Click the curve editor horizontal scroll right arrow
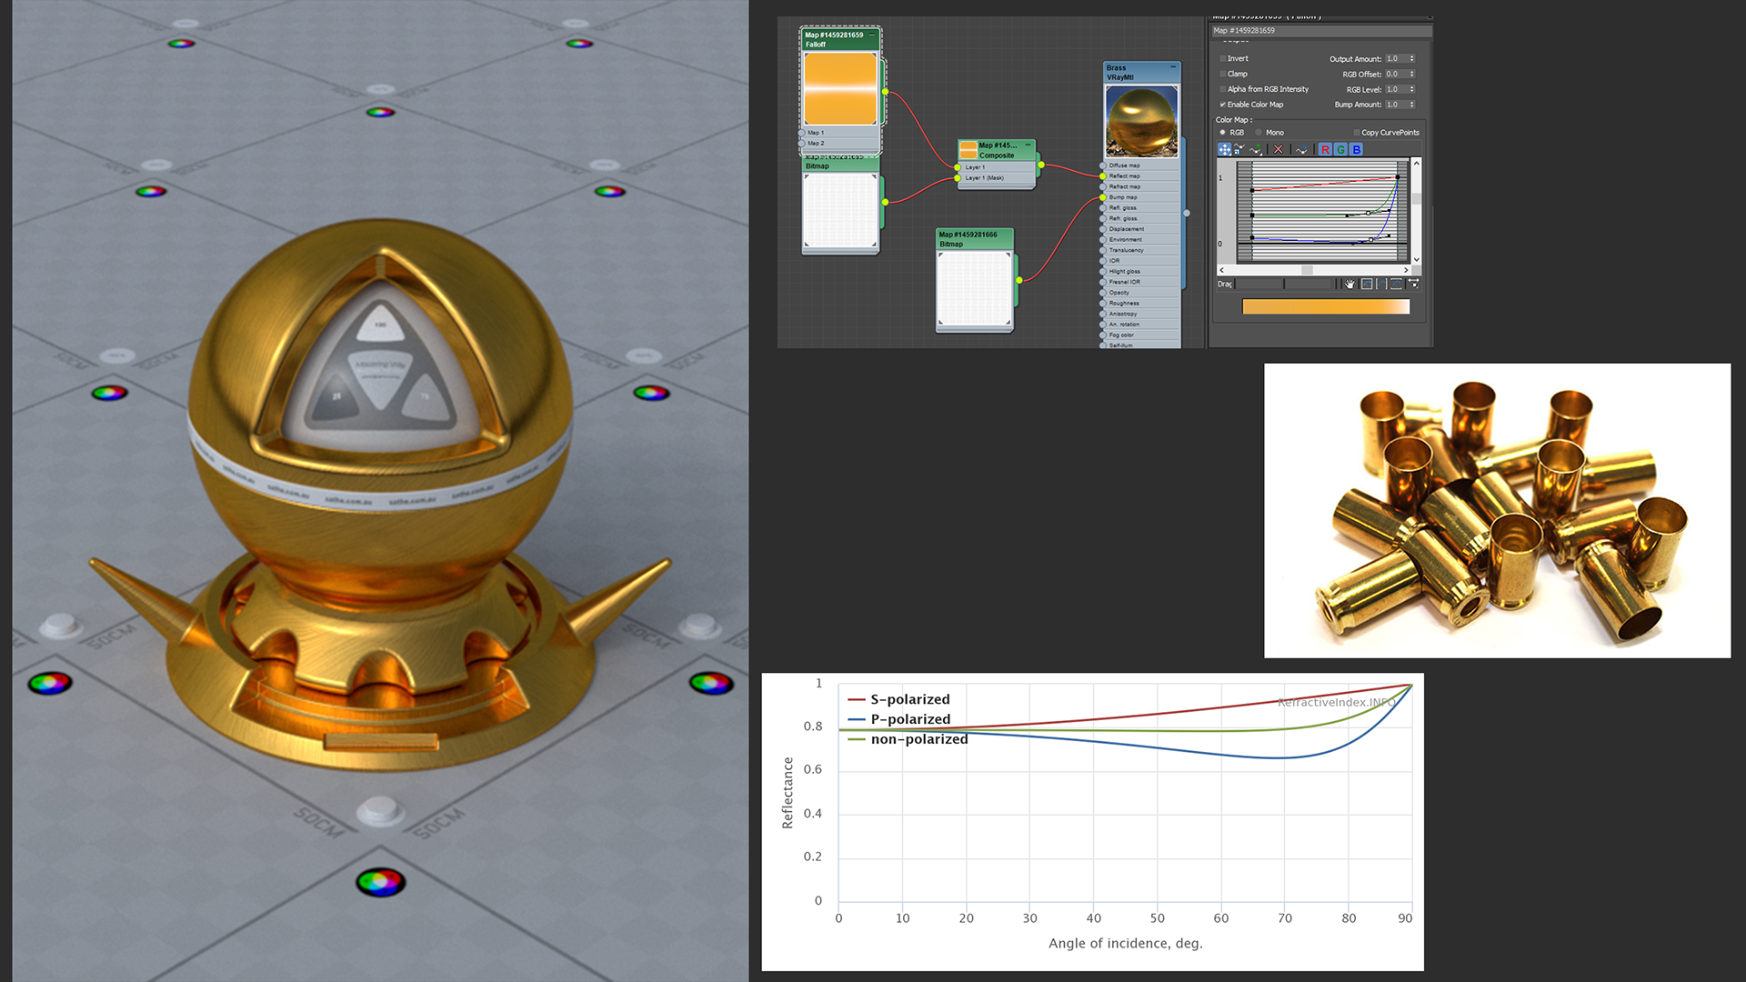Viewport: 1746px width, 982px height. (x=1406, y=270)
